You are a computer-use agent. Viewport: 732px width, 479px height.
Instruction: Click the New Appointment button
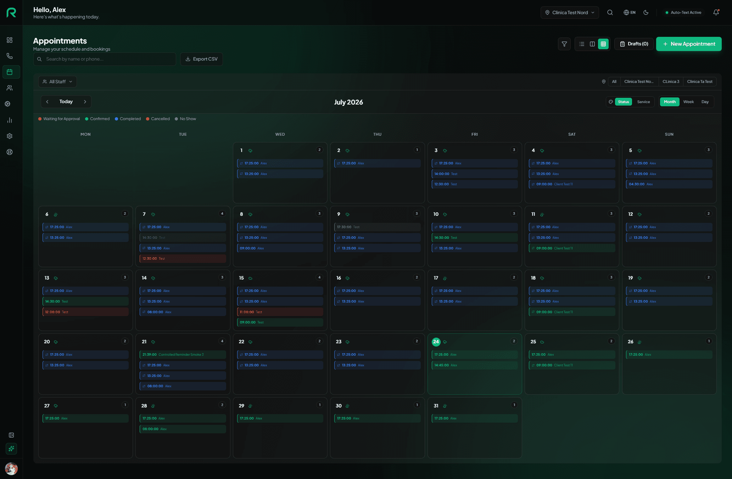[689, 44]
